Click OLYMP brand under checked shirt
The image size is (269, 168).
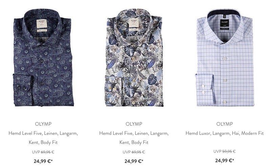pyautogui.click(x=224, y=124)
